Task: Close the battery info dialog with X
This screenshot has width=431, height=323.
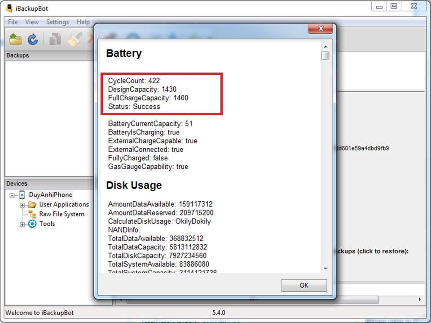Action: pos(320,29)
